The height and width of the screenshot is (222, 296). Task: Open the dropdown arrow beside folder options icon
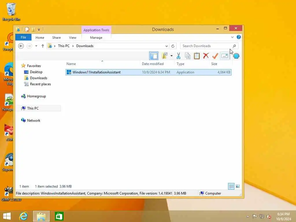pyautogui.click(x=171, y=56)
